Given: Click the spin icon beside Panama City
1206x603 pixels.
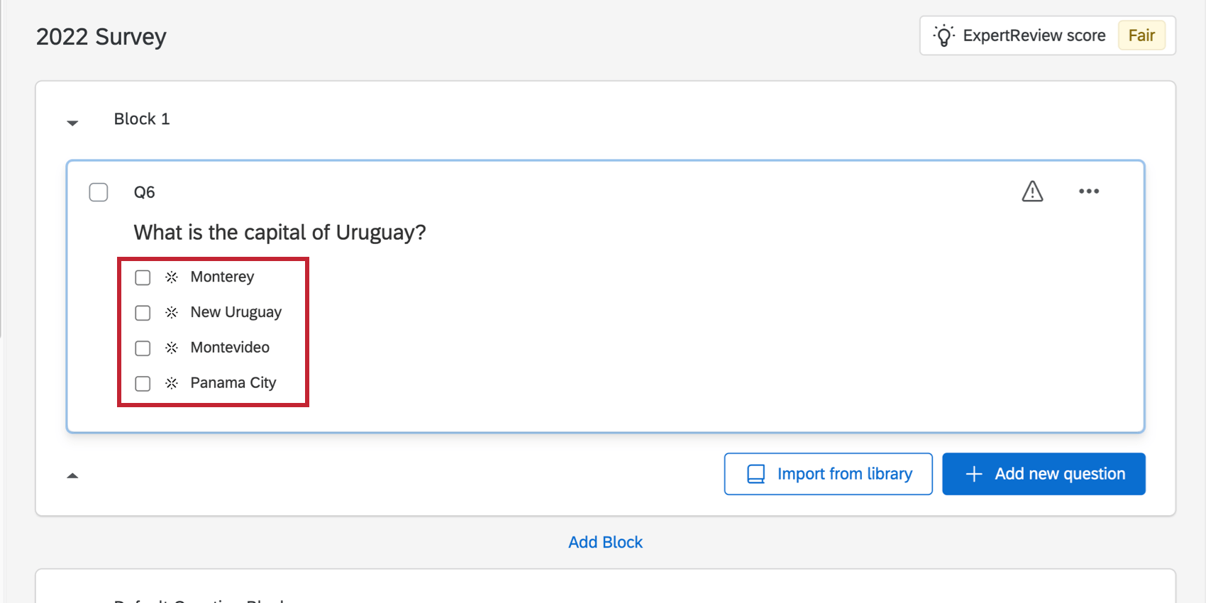Looking at the screenshot, I should click(171, 383).
